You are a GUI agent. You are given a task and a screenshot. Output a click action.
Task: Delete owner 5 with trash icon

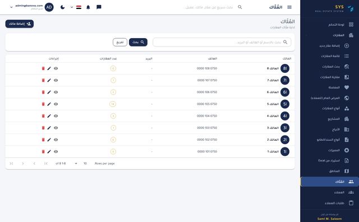tap(43, 104)
